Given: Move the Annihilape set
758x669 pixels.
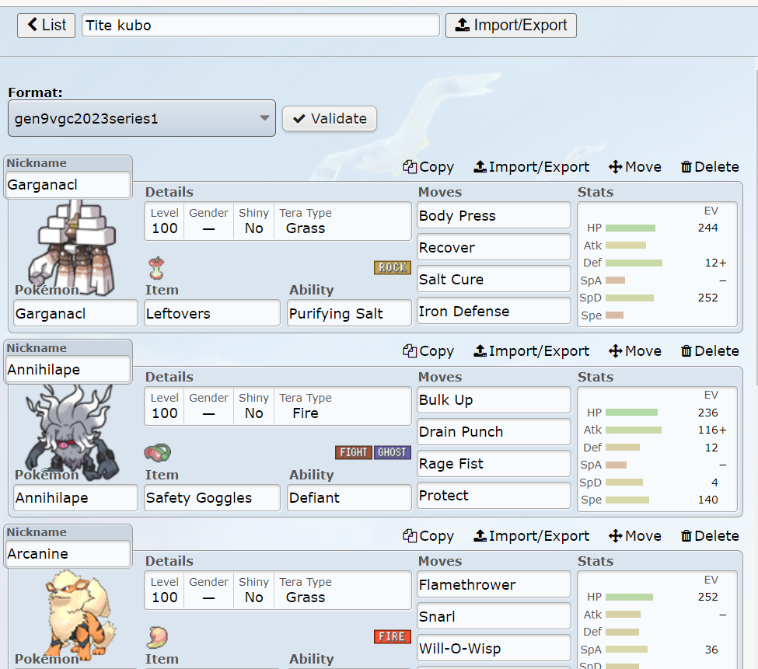Looking at the screenshot, I should coord(635,351).
